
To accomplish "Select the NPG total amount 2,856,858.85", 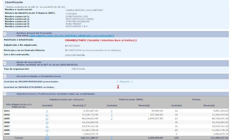I will [155, 138].
